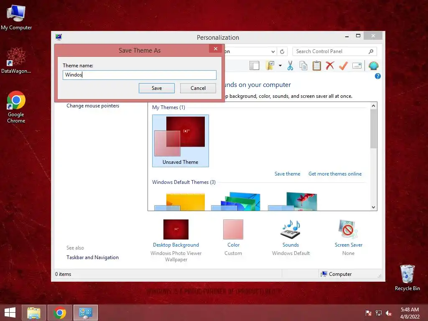Click the Cut scissors icon
Viewport: 428px width, 321px height.
pyautogui.click(x=290, y=66)
